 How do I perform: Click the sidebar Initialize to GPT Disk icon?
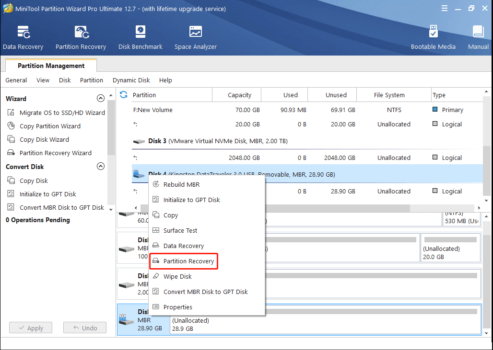[x=11, y=194]
